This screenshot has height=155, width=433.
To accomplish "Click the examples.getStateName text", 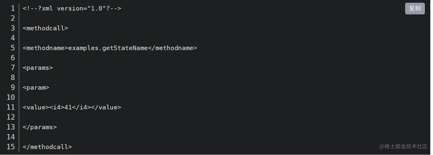I will point(108,48).
